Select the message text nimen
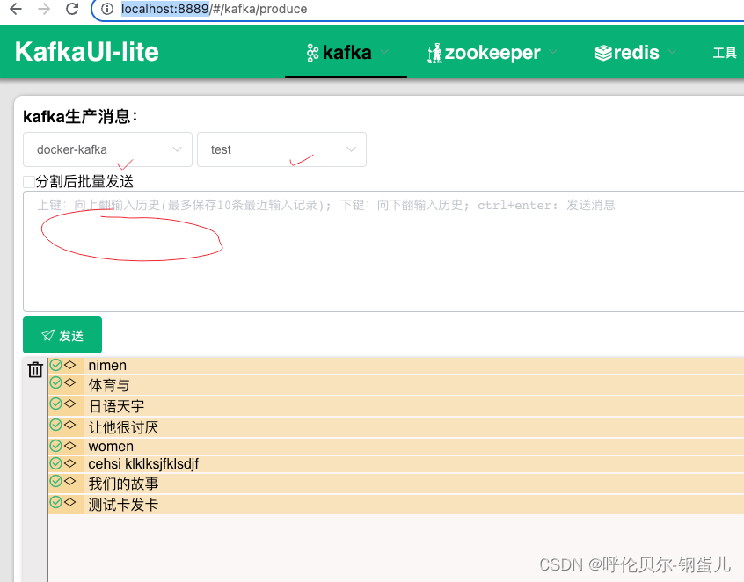This screenshot has width=744, height=582. [x=107, y=366]
